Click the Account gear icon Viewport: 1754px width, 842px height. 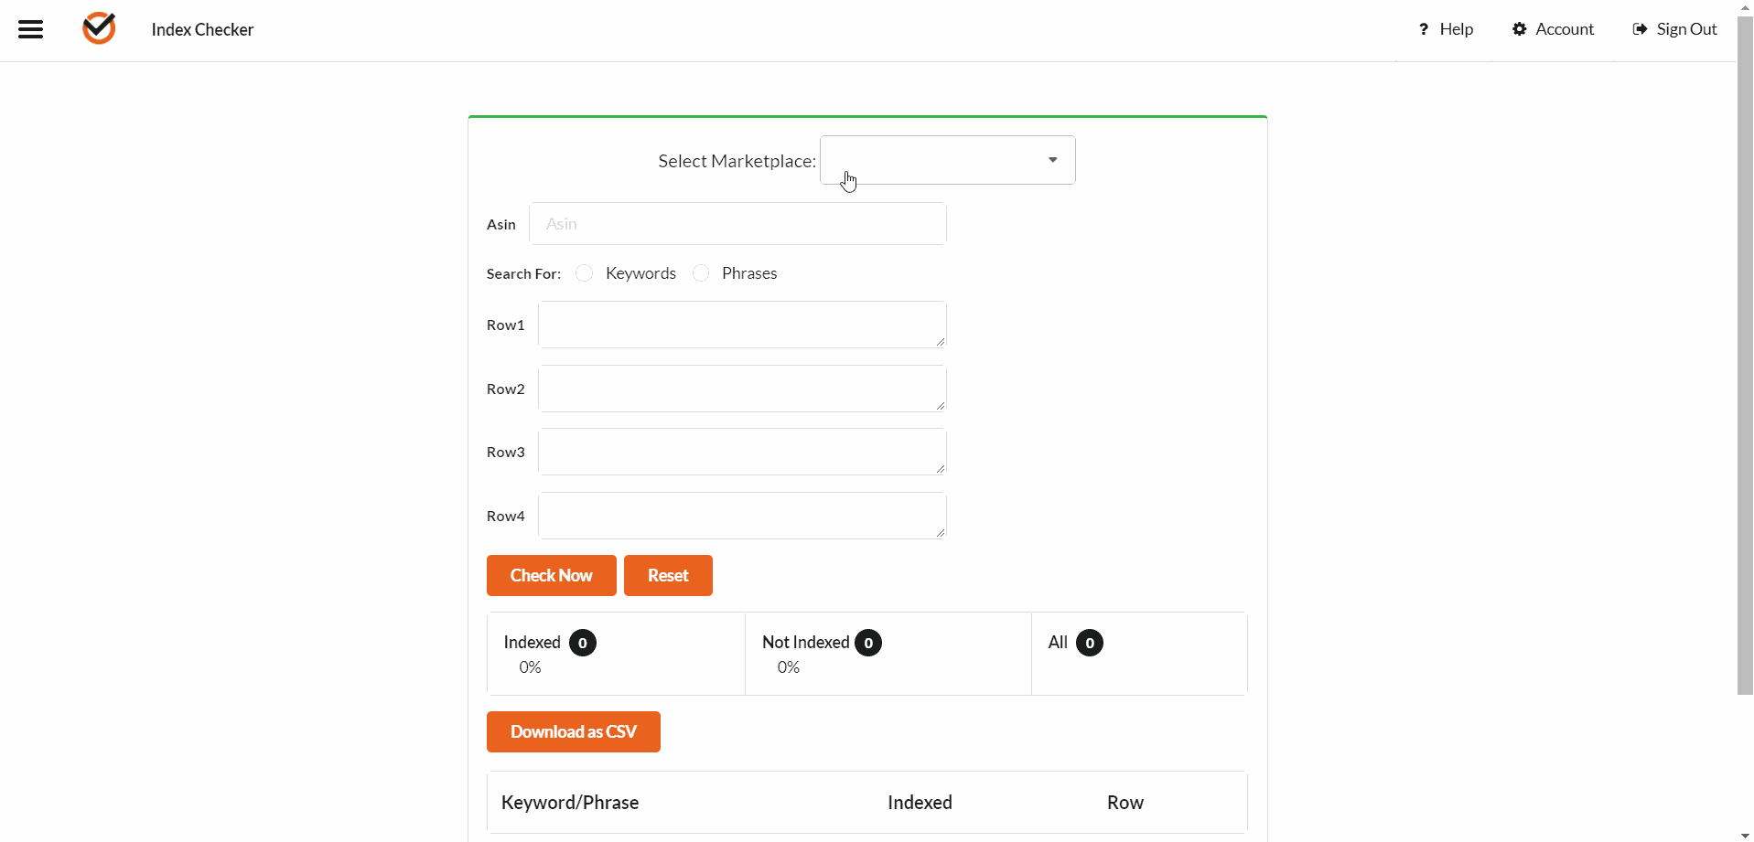[x=1520, y=29]
